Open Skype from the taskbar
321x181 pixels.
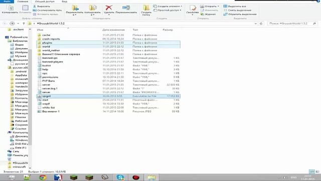[x=120, y=177]
